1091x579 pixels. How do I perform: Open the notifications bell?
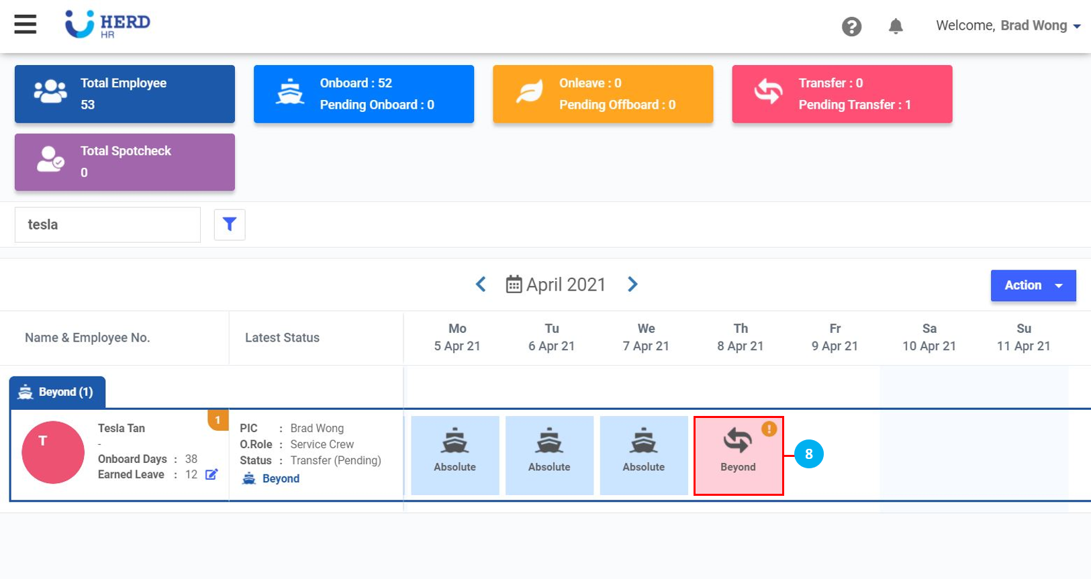[895, 26]
